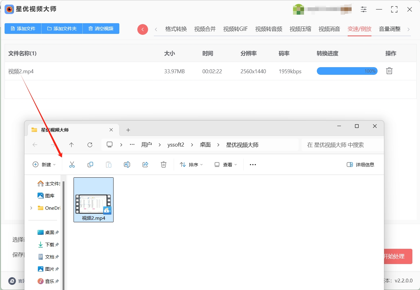The width and height of the screenshot is (420, 290).
Task: Expand the hidden path ellipsis in address bar
Action: 132,145
